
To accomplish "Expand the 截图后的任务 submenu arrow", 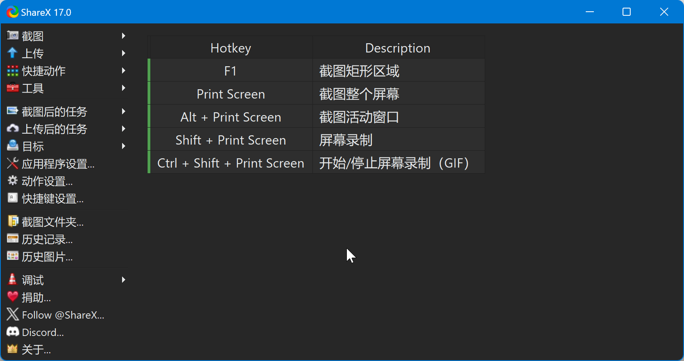I will tap(124, 111).
